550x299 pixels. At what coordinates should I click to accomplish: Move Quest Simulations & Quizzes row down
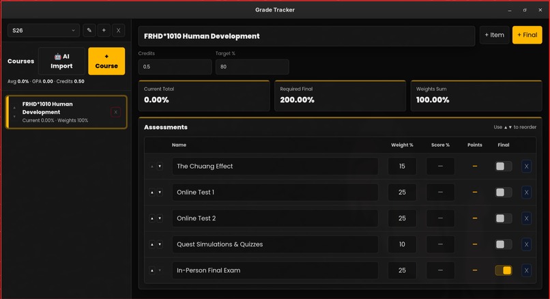(160, 244)
